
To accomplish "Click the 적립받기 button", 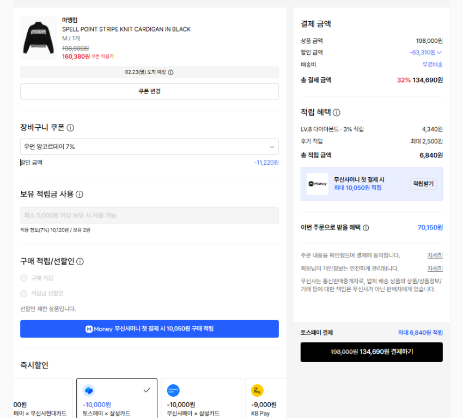I will tap(423, 184).
